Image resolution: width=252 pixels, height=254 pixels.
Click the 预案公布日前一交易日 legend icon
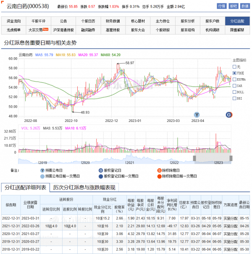(42, 176)
